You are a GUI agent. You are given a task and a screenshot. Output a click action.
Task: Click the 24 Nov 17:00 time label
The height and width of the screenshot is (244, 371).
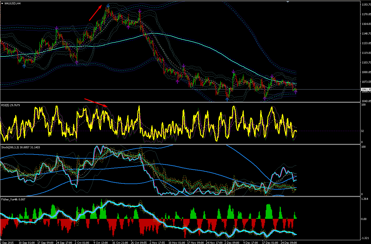pyautogui.click(x=214, y=243)
